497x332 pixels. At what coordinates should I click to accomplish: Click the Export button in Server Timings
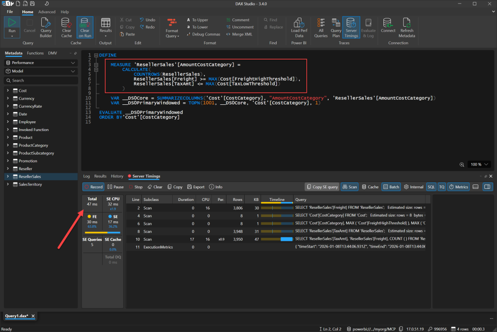(195, 187)
